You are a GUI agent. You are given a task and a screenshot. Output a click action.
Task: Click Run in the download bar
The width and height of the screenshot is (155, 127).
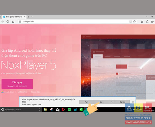[x=87, y=102]
